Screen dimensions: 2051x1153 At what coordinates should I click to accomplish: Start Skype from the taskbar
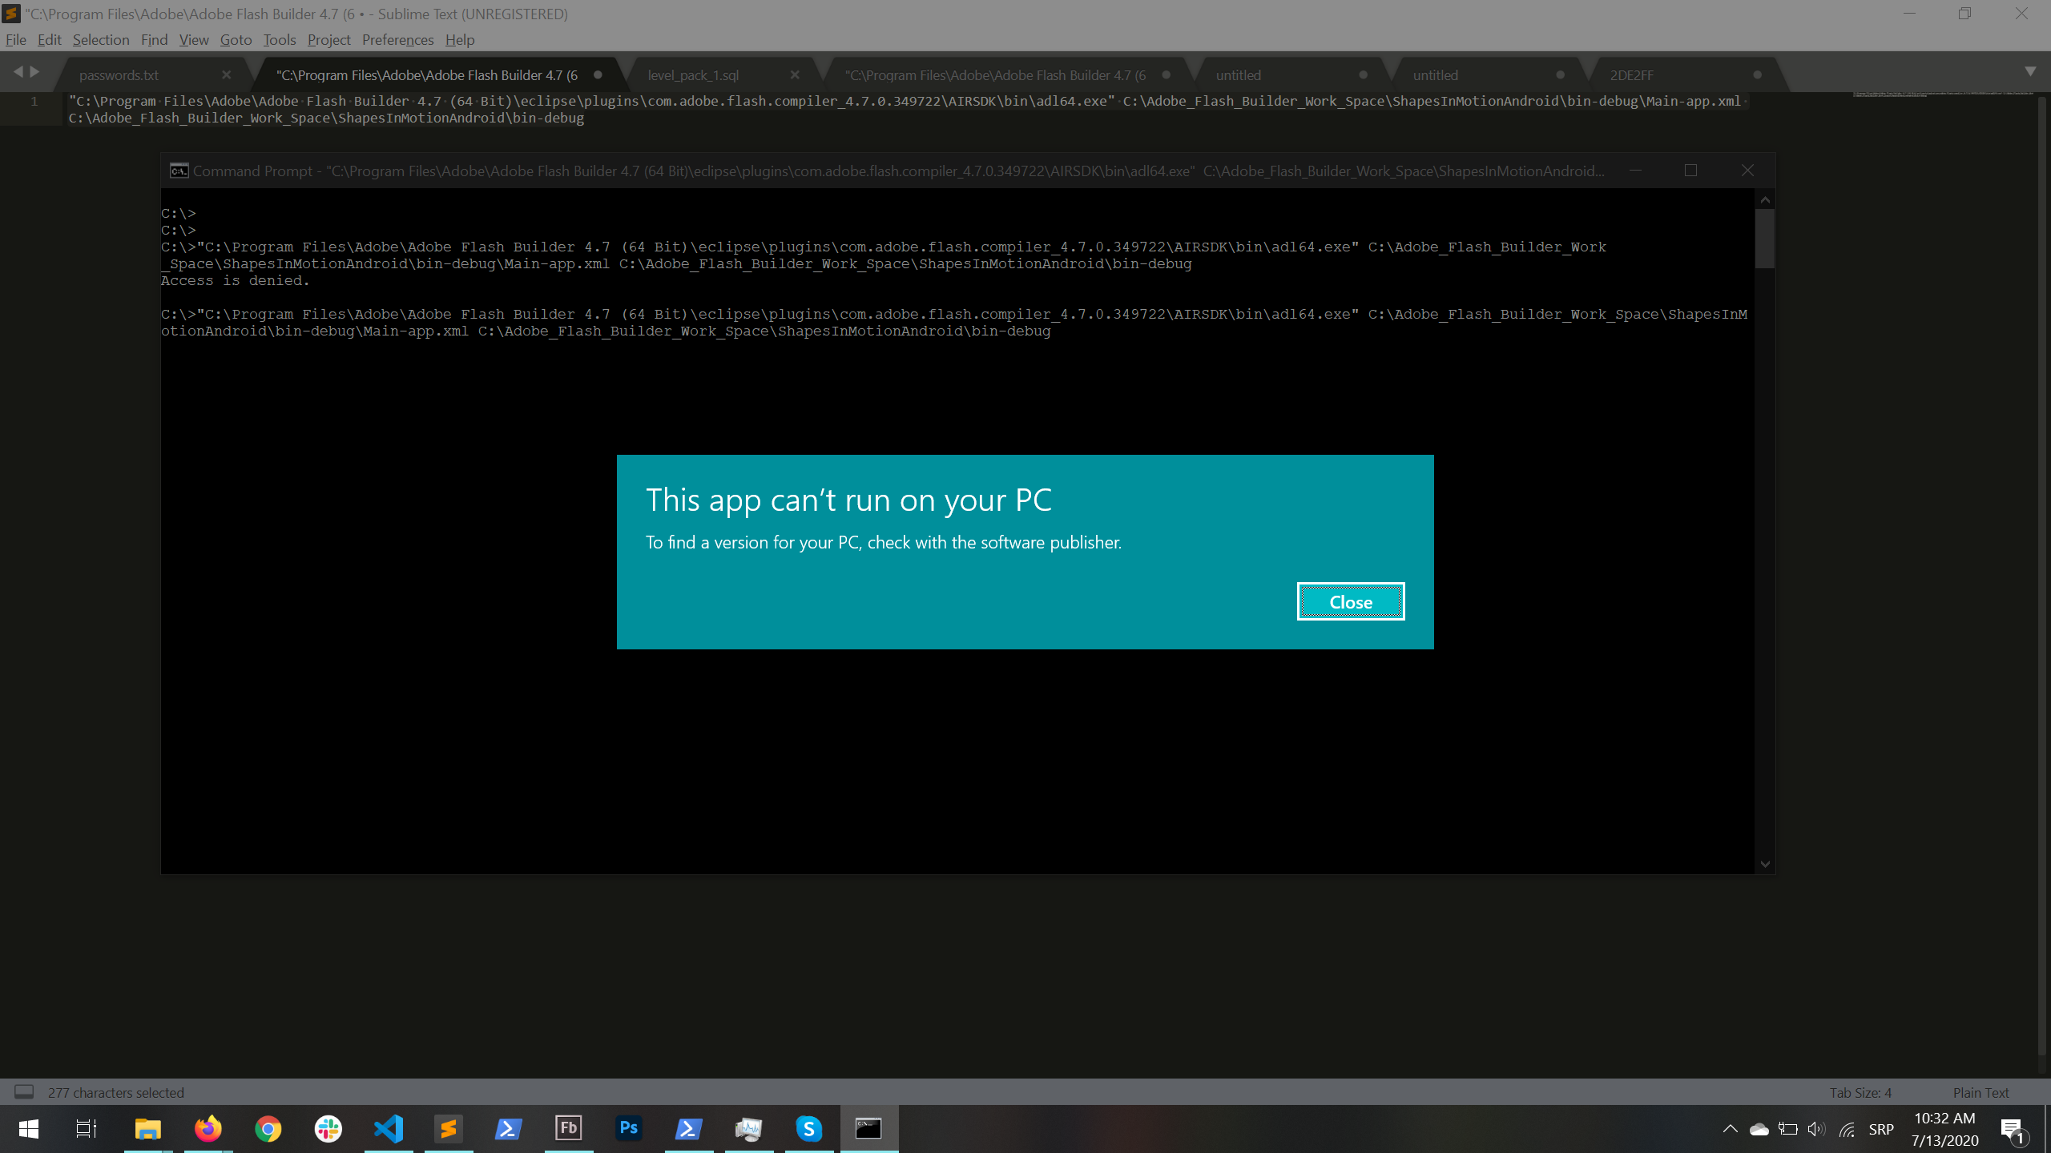tap(808, 1128)
